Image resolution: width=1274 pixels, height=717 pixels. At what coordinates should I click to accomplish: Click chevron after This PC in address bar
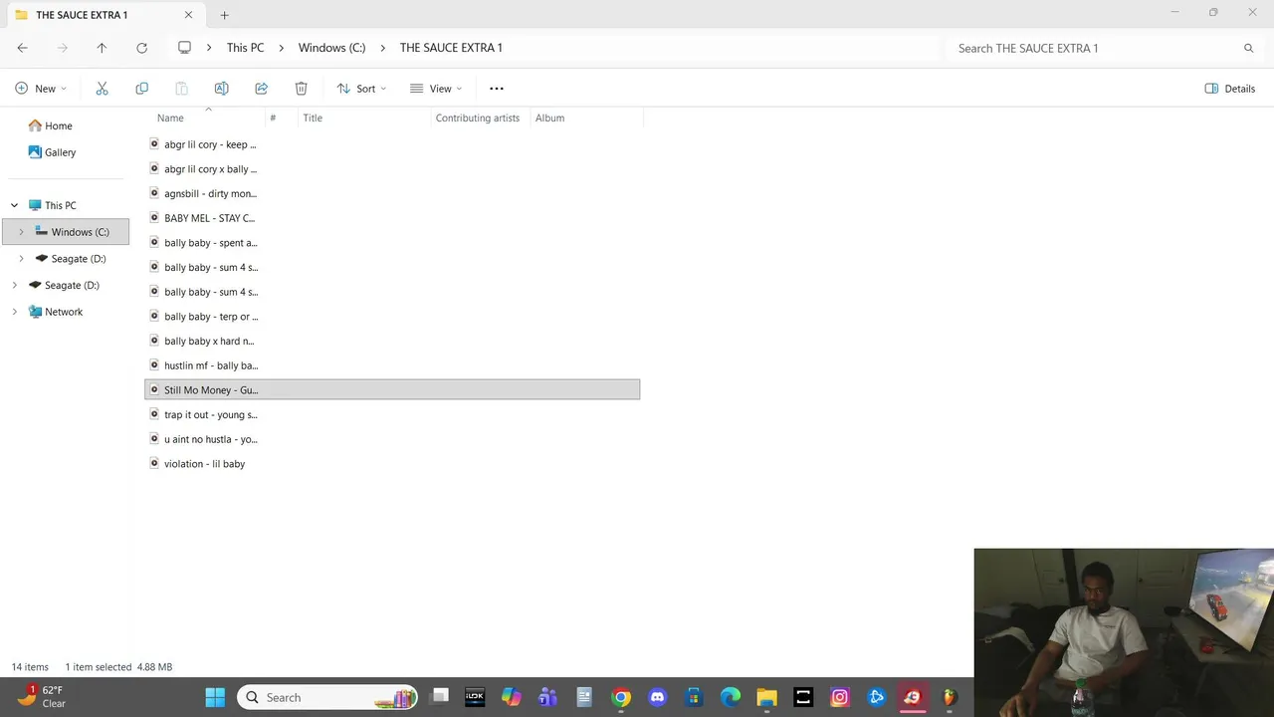pyautogui.click(x=281, y=48)
